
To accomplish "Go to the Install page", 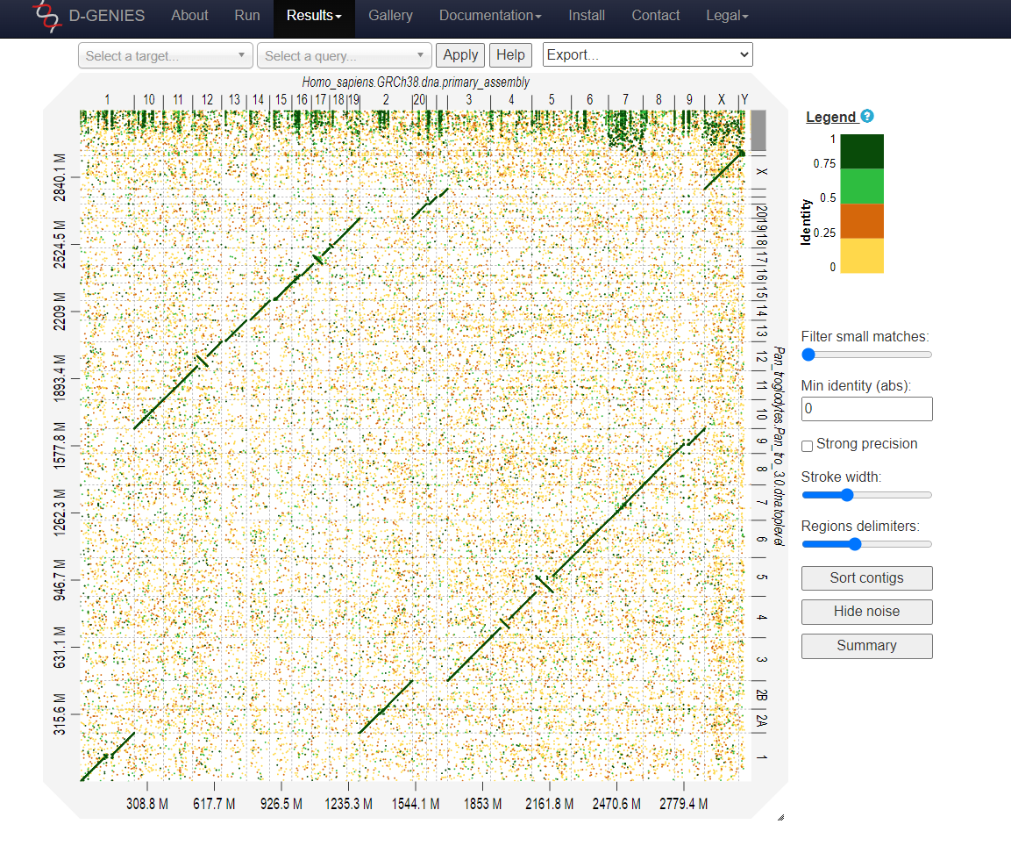I will [x=587, y=15].
